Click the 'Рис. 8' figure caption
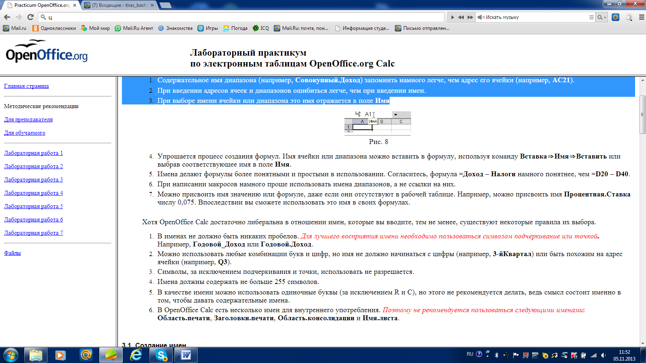Image resolution: width=646 pixels, height=363 pixels. click(x=378, y=142)
